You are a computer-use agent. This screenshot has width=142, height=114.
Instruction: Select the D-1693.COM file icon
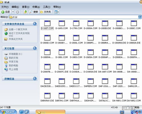[x=62, y=23]
